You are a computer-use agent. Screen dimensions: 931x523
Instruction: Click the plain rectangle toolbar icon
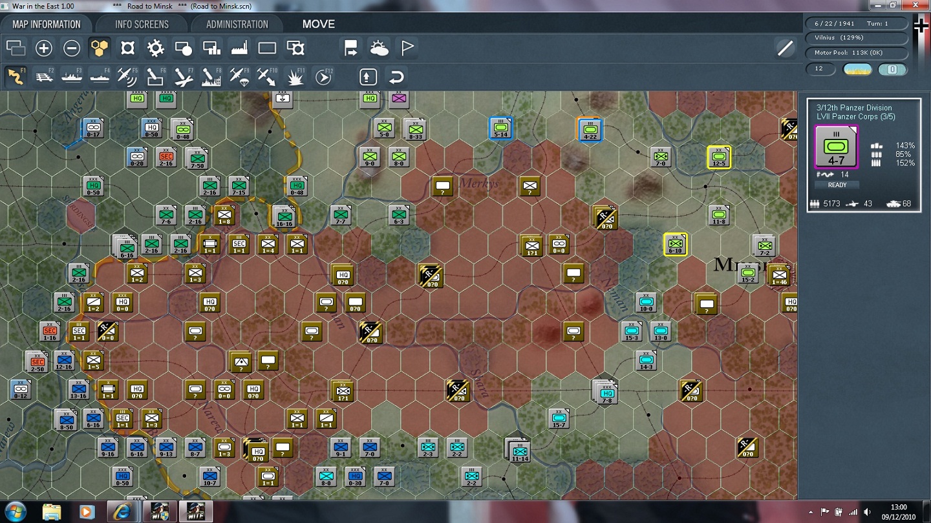pyautogui.click(x=267, y=48)
